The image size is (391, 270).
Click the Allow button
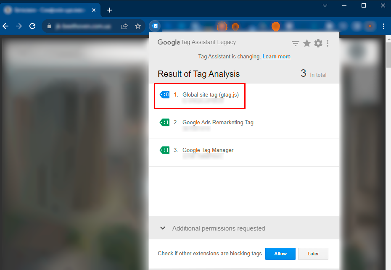click(280, 254)
